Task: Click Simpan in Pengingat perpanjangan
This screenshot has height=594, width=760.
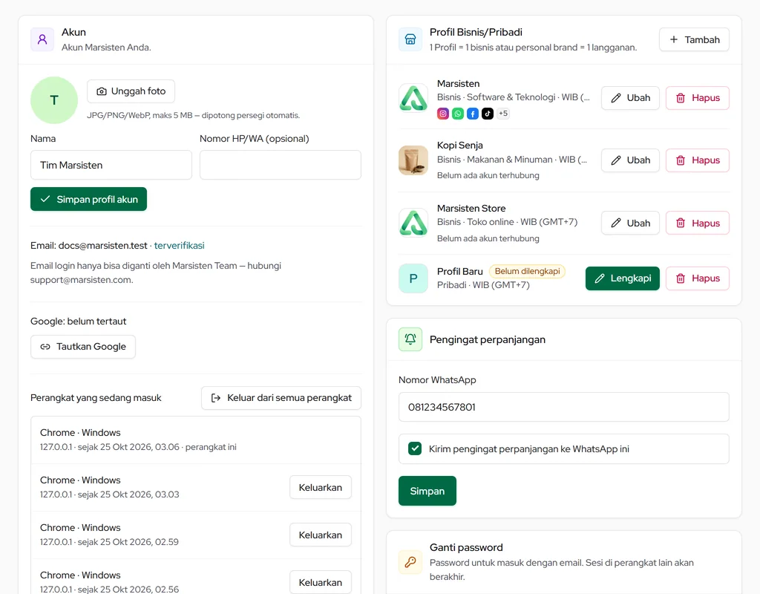Action: tap(427, 491)
